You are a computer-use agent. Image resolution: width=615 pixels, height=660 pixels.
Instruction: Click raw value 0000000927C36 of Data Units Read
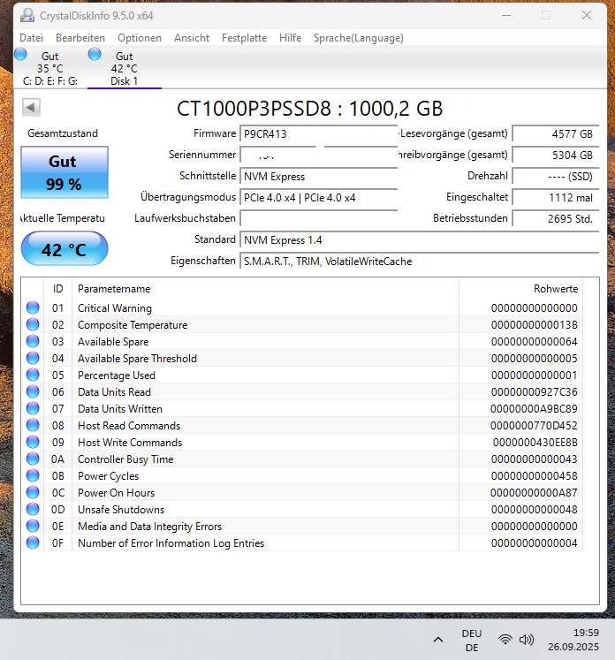pos(535,392)
